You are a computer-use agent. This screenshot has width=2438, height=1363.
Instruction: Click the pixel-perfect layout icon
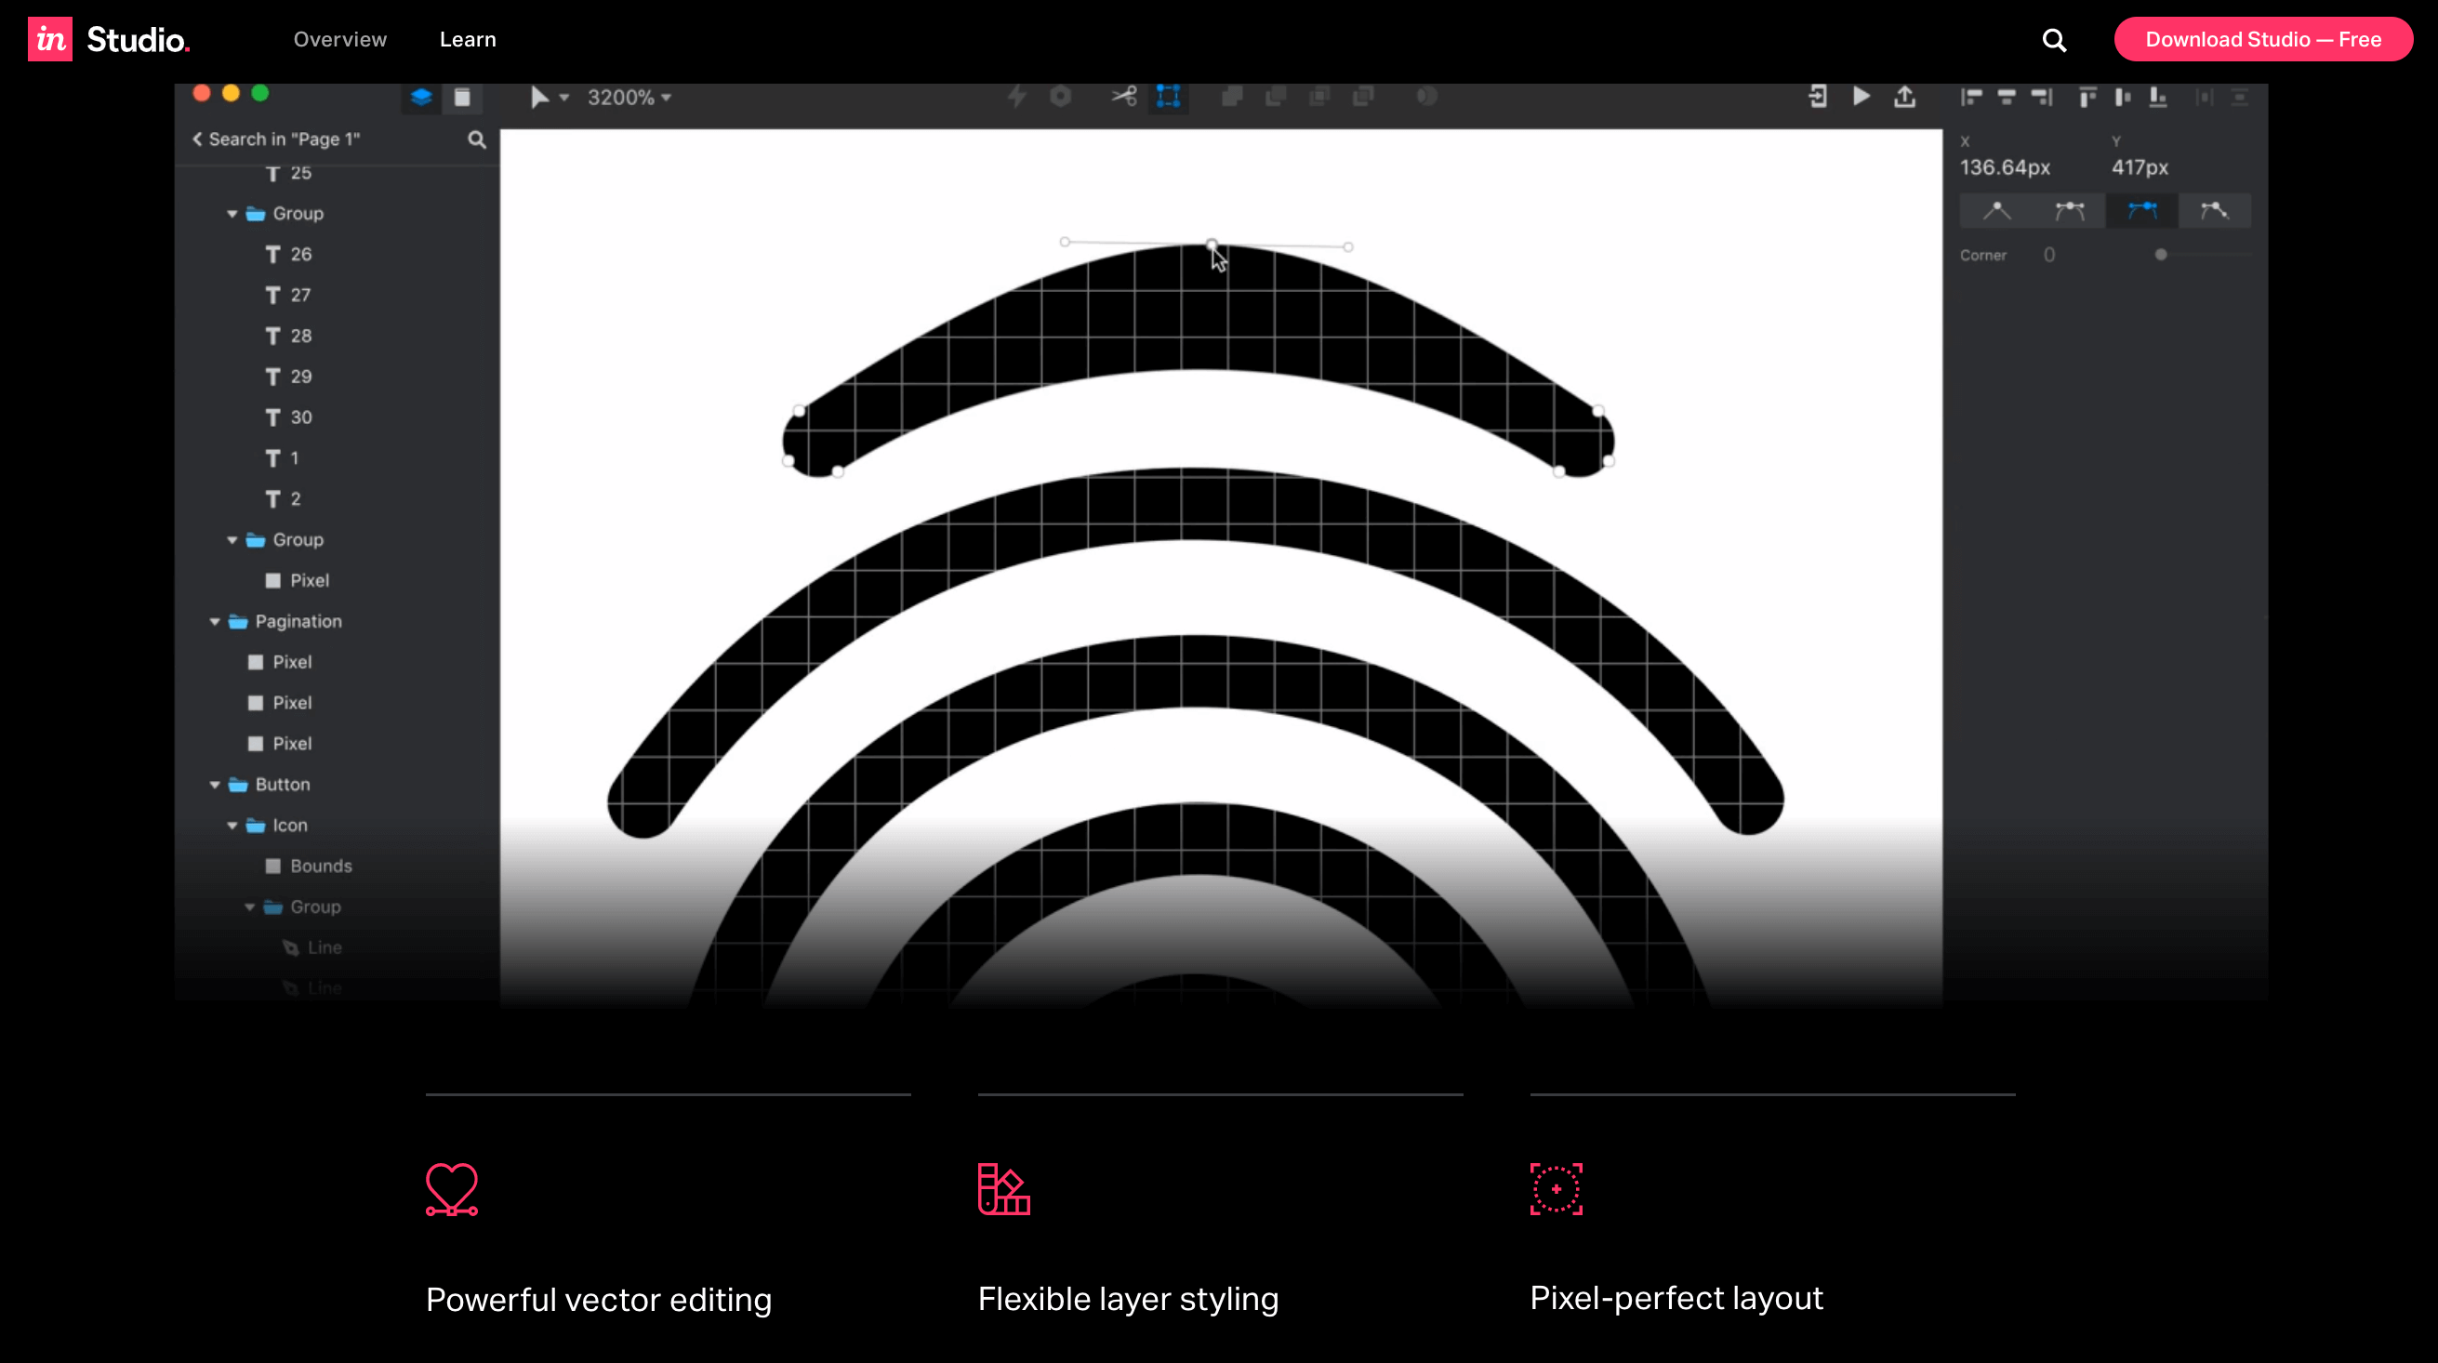click(x=1554, y=1189)
